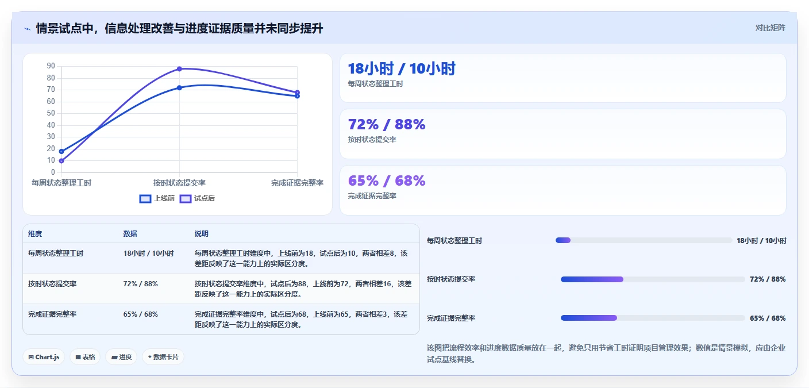Viewport: 809px width, 388px height.
Task: Click the 试点后 point at 每周状态整理工时
Action: click(61, 161)
